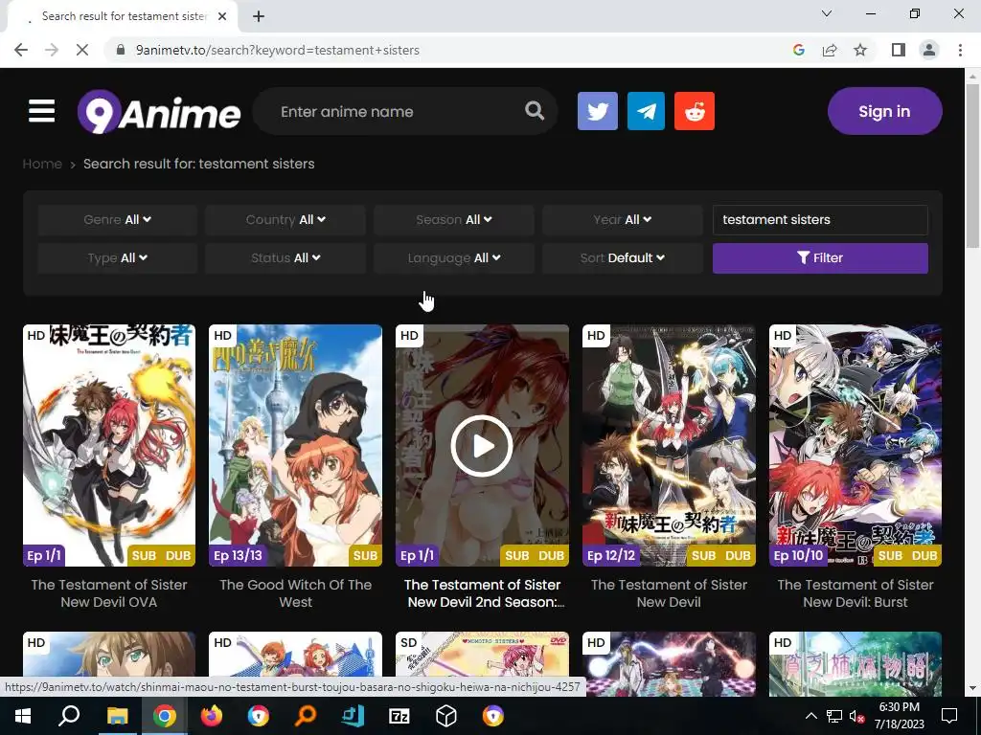The height and width of the screenshot is (735, 981).
Task: Open the tab search chevron
Action: pos(827,13)
